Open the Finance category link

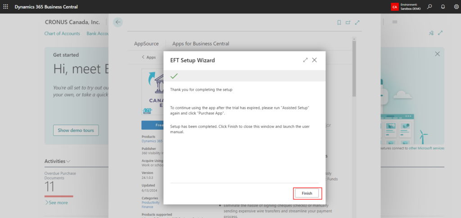(147, 207)
